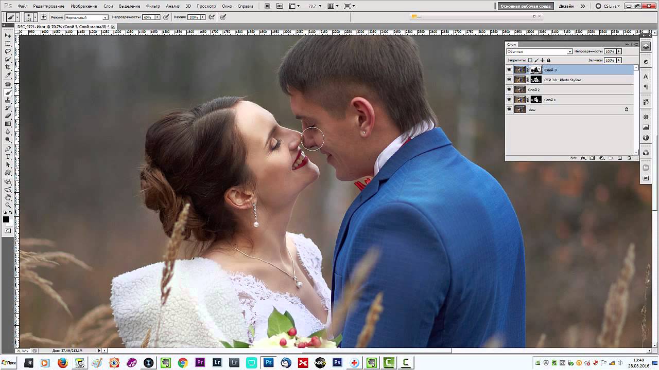Viewport: 659px width, 370px height.
Task: Select the Слой 3 layer mask thumbnail
Action: (536, 70)
